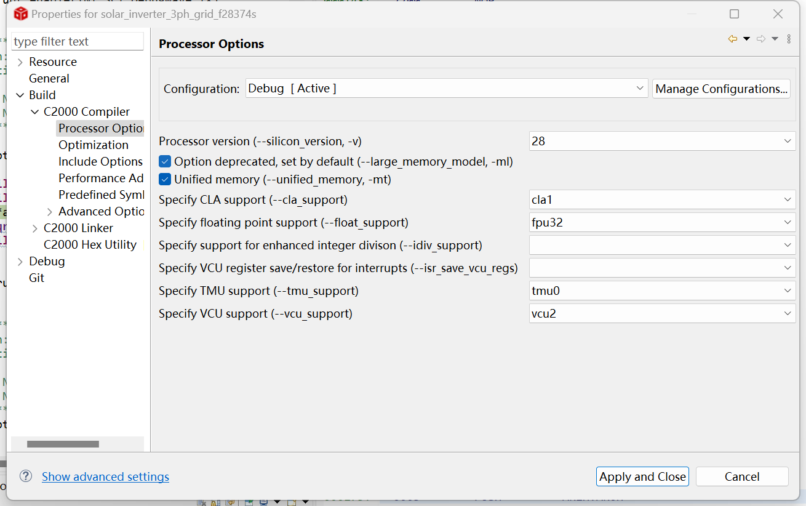Open the three-dot view menu

(789, 39)
